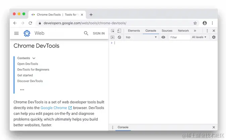Close the bottom drawer with X
Screen dimensions: 226x140
point(214,127)
